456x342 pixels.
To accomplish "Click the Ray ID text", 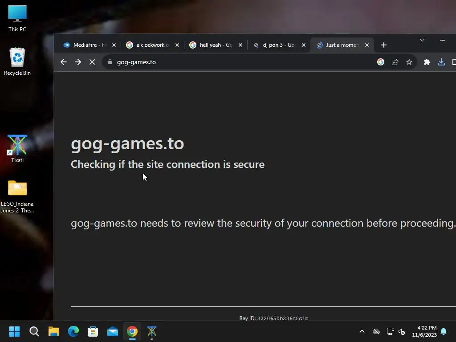I will tap(274, 318).
